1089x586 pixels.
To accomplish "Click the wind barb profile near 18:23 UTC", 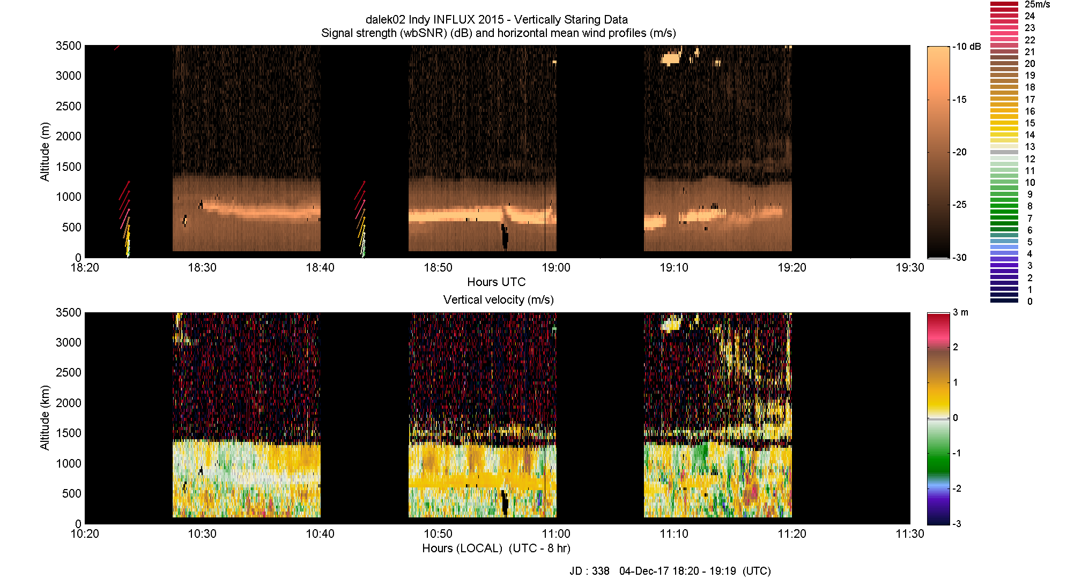I will tap(124, 219).
